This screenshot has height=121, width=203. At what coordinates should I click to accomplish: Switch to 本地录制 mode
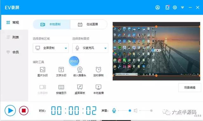click(52, 24)
